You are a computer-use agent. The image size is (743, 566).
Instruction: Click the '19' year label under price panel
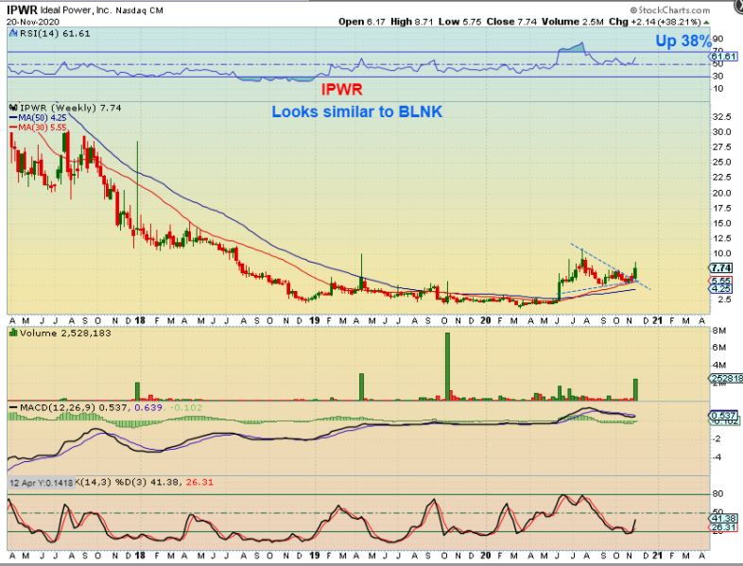pos(314,320)
